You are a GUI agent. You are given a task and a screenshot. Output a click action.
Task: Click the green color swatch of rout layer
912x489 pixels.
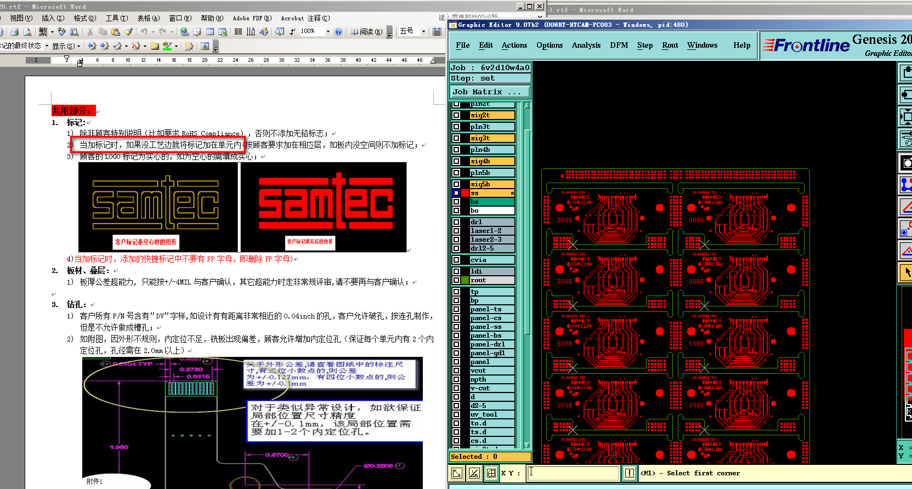465,280
